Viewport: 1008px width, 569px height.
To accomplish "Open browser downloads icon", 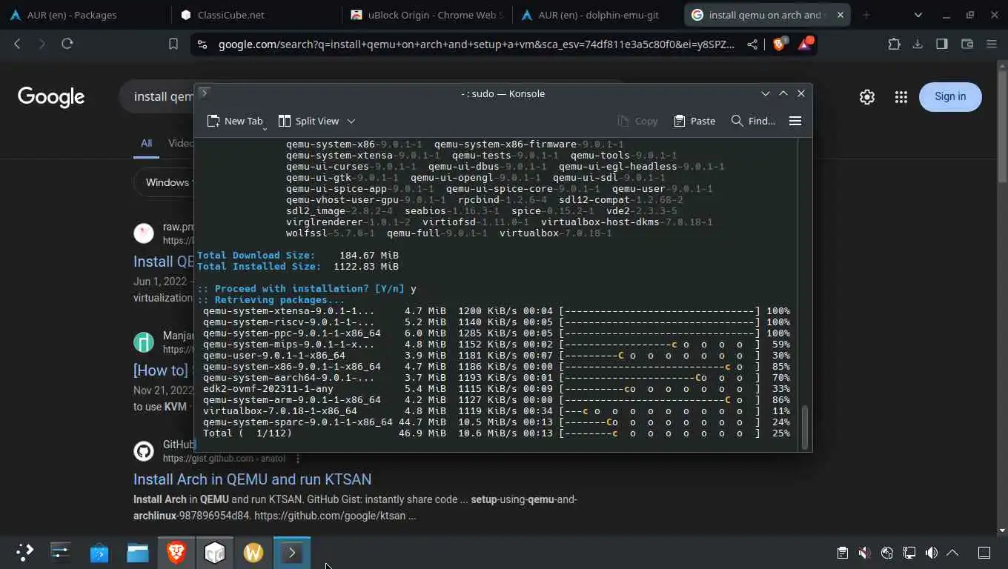I will point(918,44).
